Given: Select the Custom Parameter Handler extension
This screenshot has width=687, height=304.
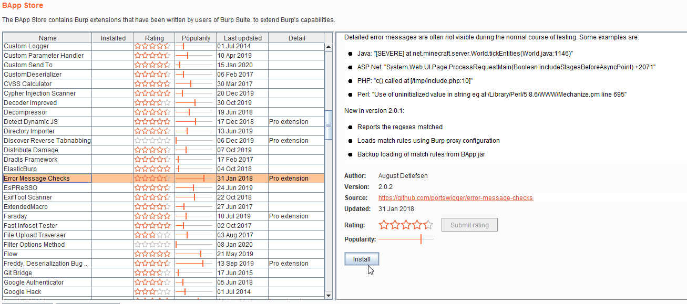Looking at the screenshot, I should pos(163,56).
